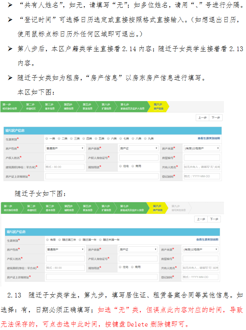
Task: Click the caption text 本区如下图：
Action: [x=36, y=92]
